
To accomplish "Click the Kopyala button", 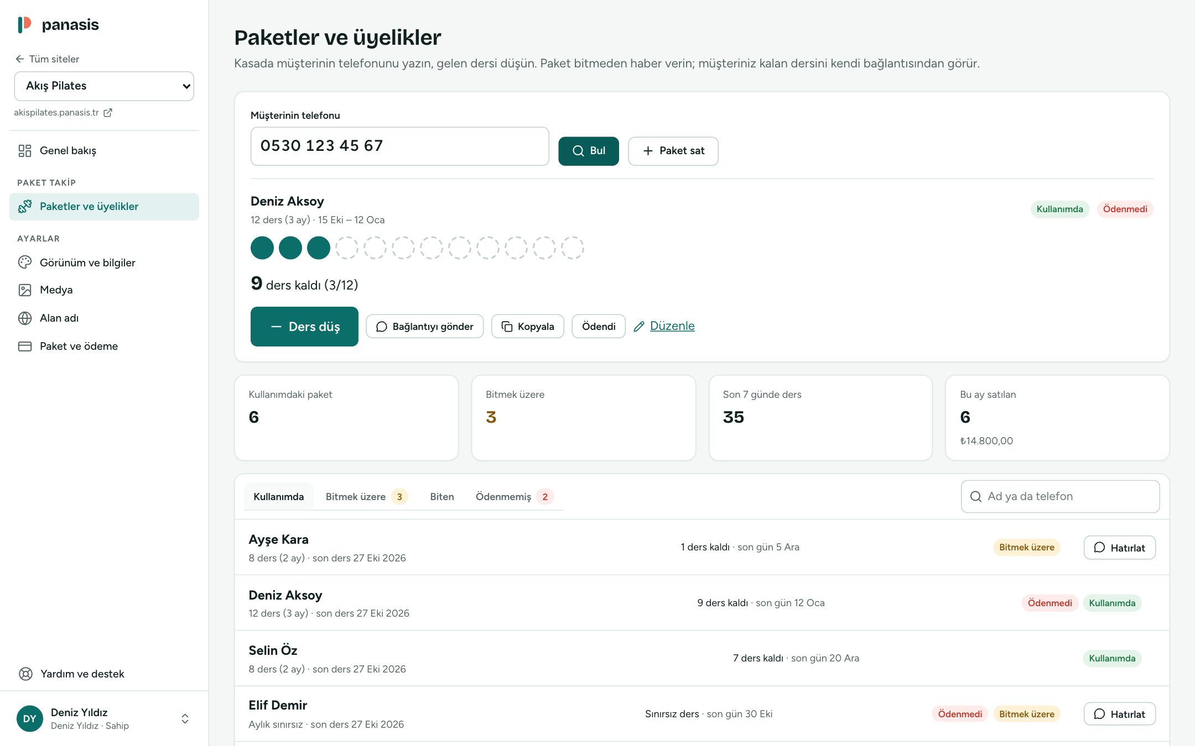I will [x=528, y=327].
